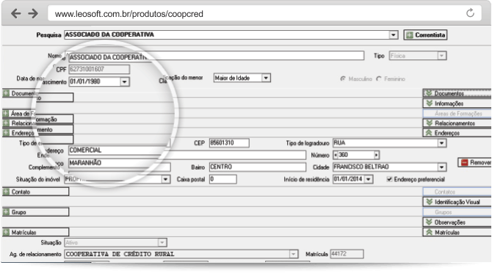Expand Identificação Visual section
The height and width of the screenshot is (279, 492).
coord(457,202)
